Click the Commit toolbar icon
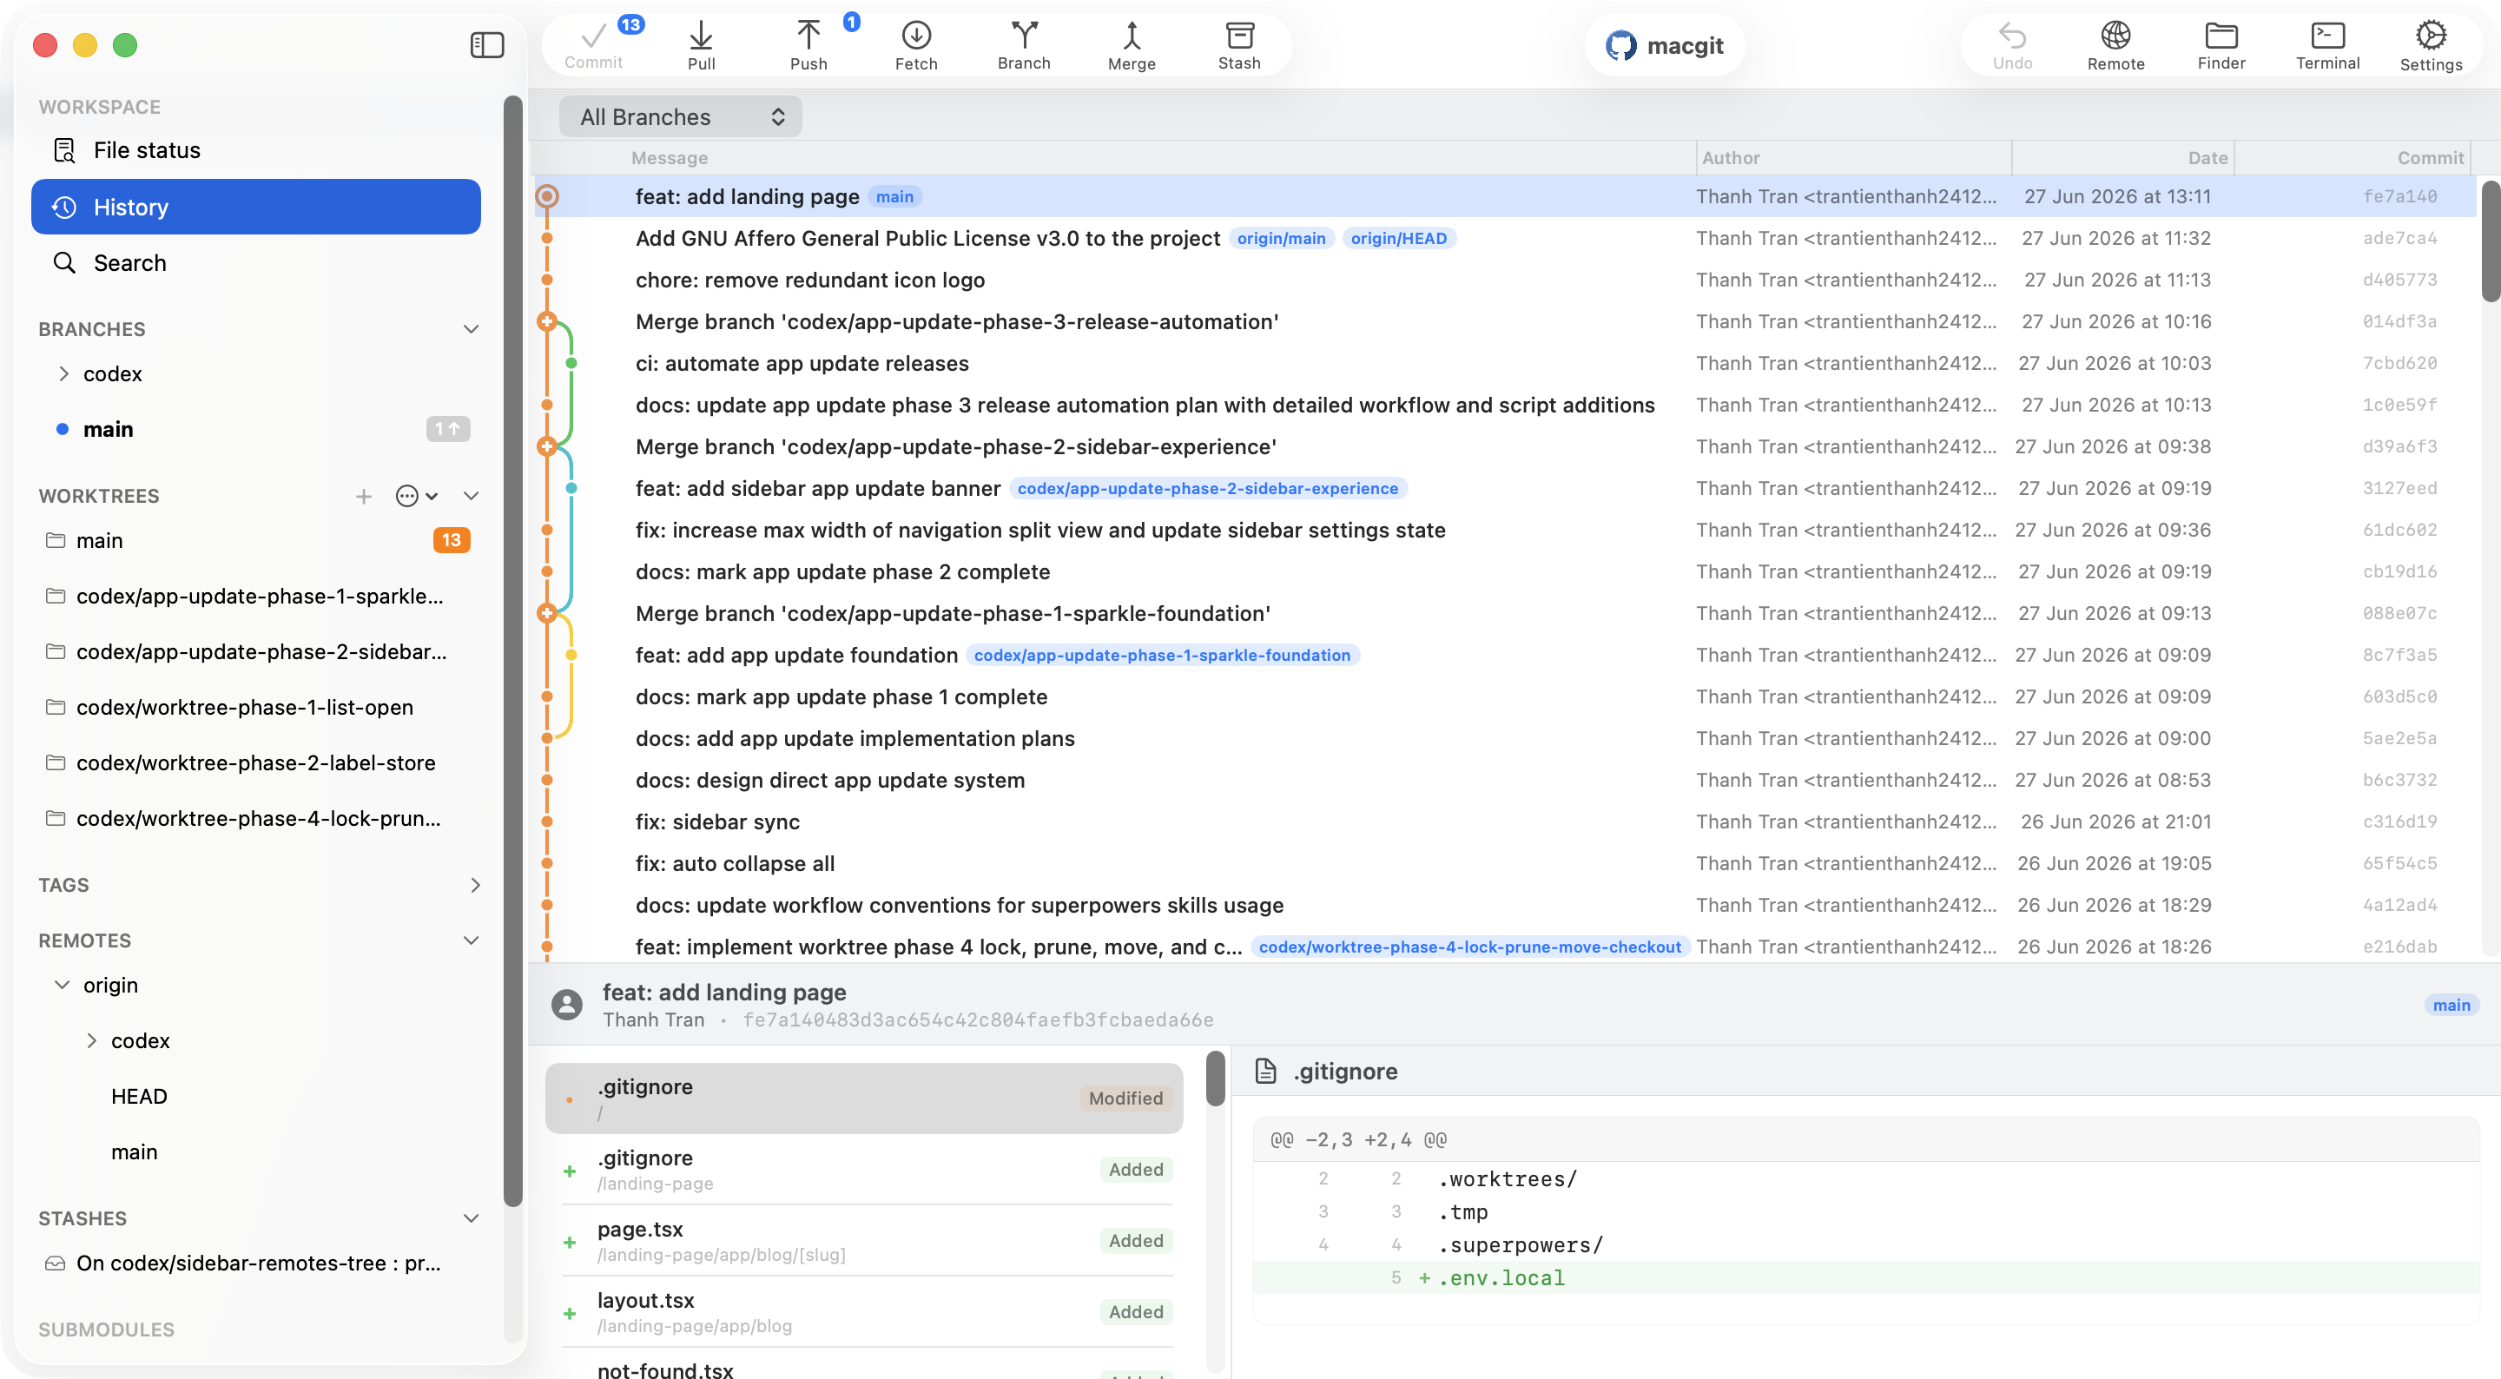2501x1379 pixels. tap(593, 44)
